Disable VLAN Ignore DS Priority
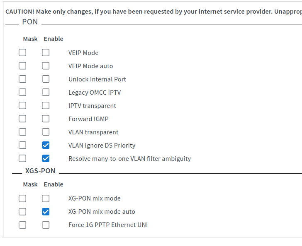302x246 pixels. tap(46, 146)
